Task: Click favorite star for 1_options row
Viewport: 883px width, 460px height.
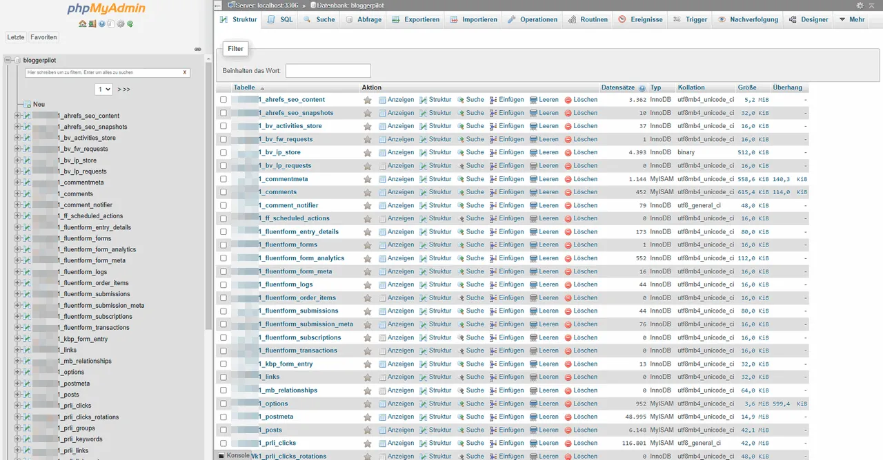Action: pyautogui.click(x=368, y=404)
